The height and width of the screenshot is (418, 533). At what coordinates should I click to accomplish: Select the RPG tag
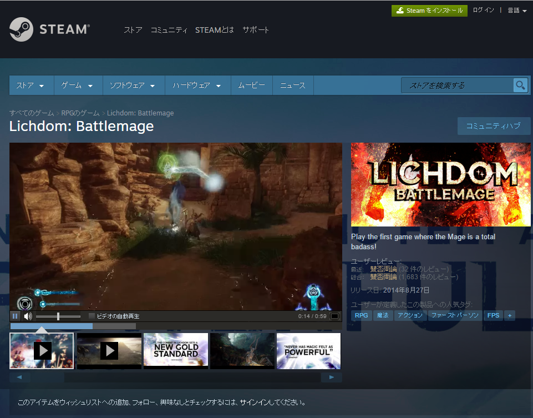361,315
